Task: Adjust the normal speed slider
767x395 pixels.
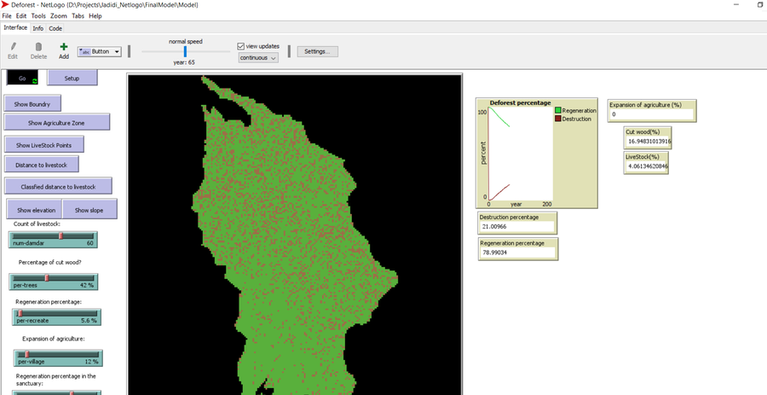Action: pos(185,52)
